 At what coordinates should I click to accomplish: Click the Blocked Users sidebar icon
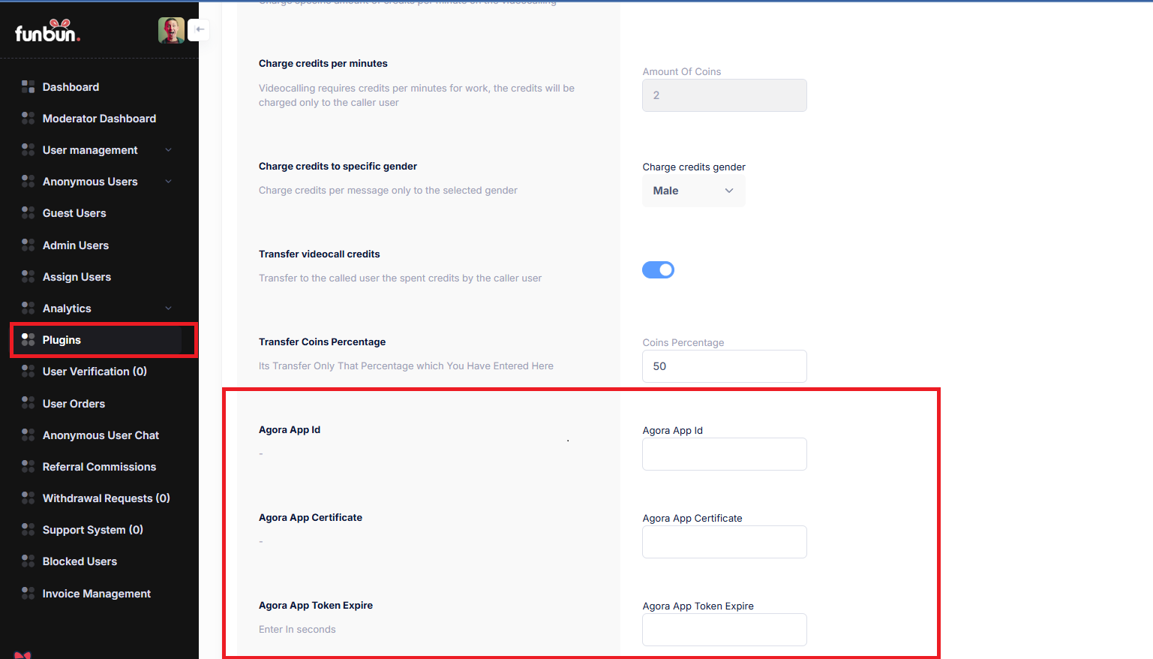(x=29, y=561)
